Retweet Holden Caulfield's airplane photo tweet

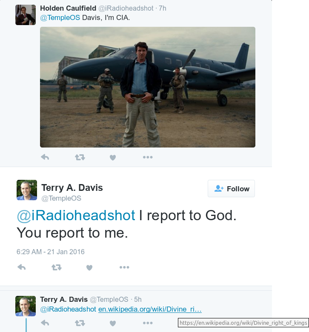[80, 157]
